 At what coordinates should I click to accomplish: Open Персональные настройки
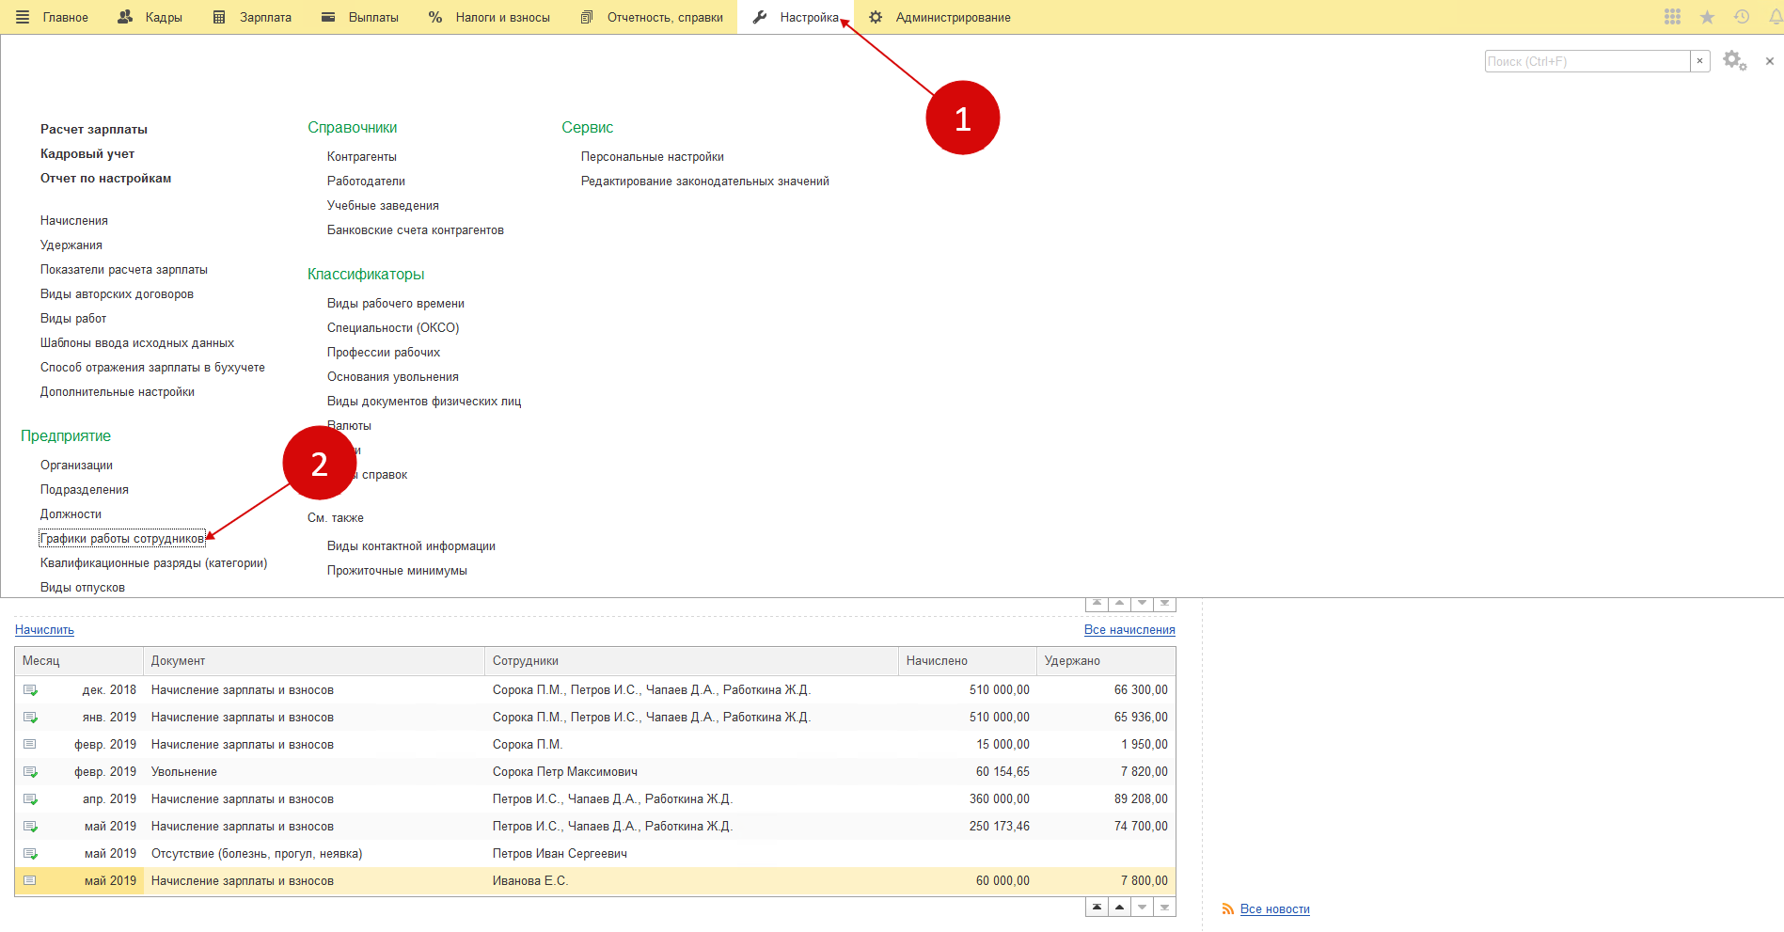pyautogui.click(x=653, y=156)
